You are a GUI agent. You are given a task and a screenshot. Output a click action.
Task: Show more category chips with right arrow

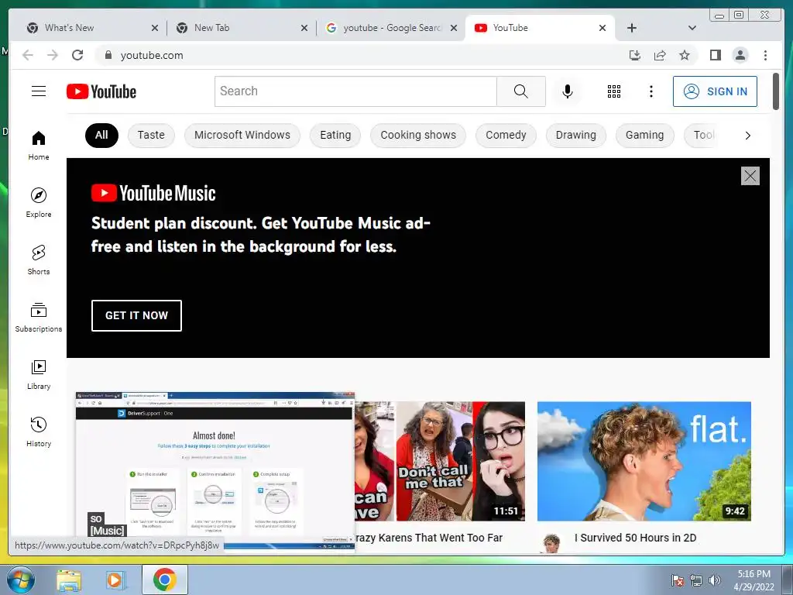747,135
